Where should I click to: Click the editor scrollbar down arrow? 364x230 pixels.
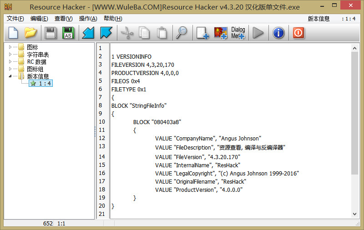point(354,214)
